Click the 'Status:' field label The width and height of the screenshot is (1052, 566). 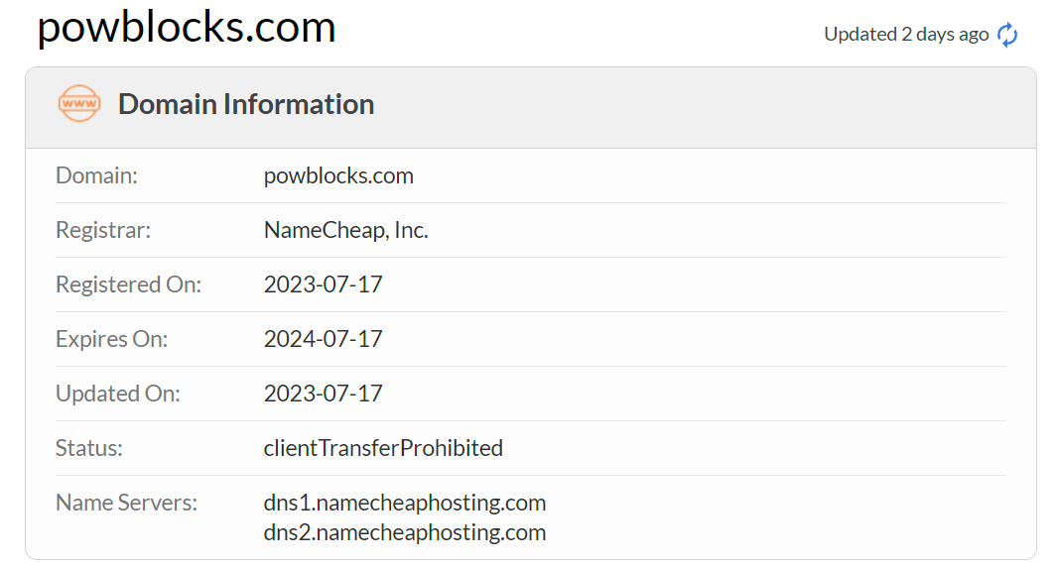89,448
